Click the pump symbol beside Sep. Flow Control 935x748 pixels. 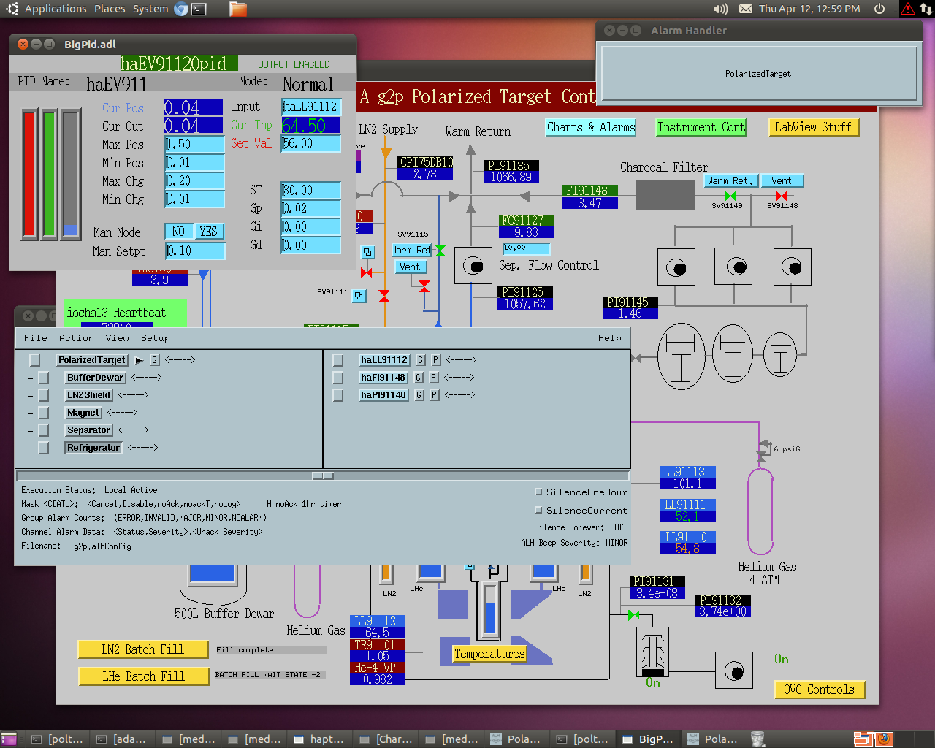(x=473, y=265)
